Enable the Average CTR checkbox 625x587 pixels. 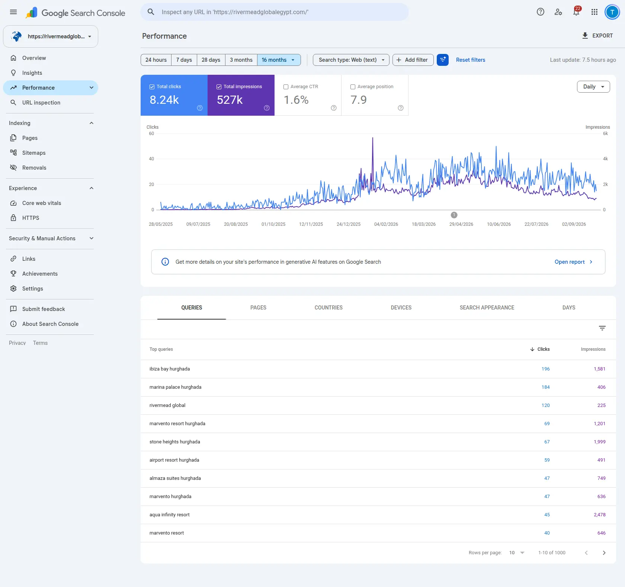pyautogui.click(x=286, y=87)
